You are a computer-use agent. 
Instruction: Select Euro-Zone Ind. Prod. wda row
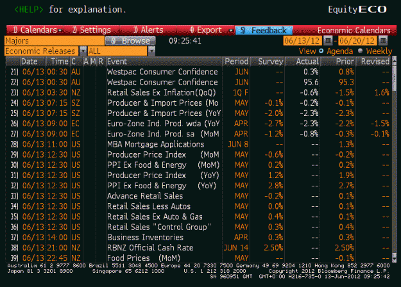click(x=198, y=124)
